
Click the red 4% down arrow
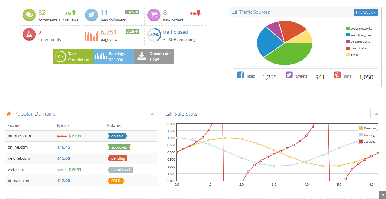pos(199,13)
